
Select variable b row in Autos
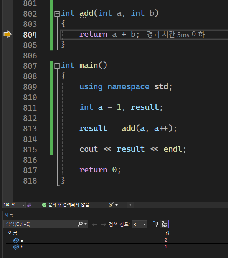coord(115,247)
